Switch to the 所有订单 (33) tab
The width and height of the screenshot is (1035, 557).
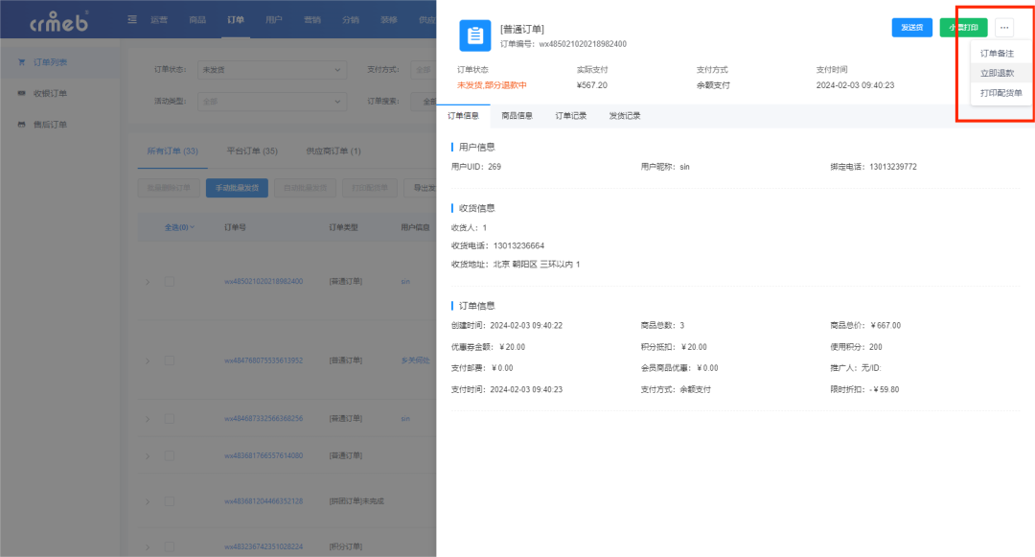tap(172, 151)
